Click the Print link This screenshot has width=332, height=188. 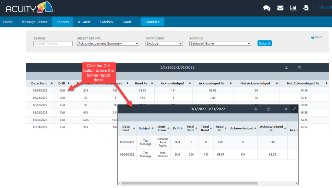pyautogui.click(x=317, y=37)
